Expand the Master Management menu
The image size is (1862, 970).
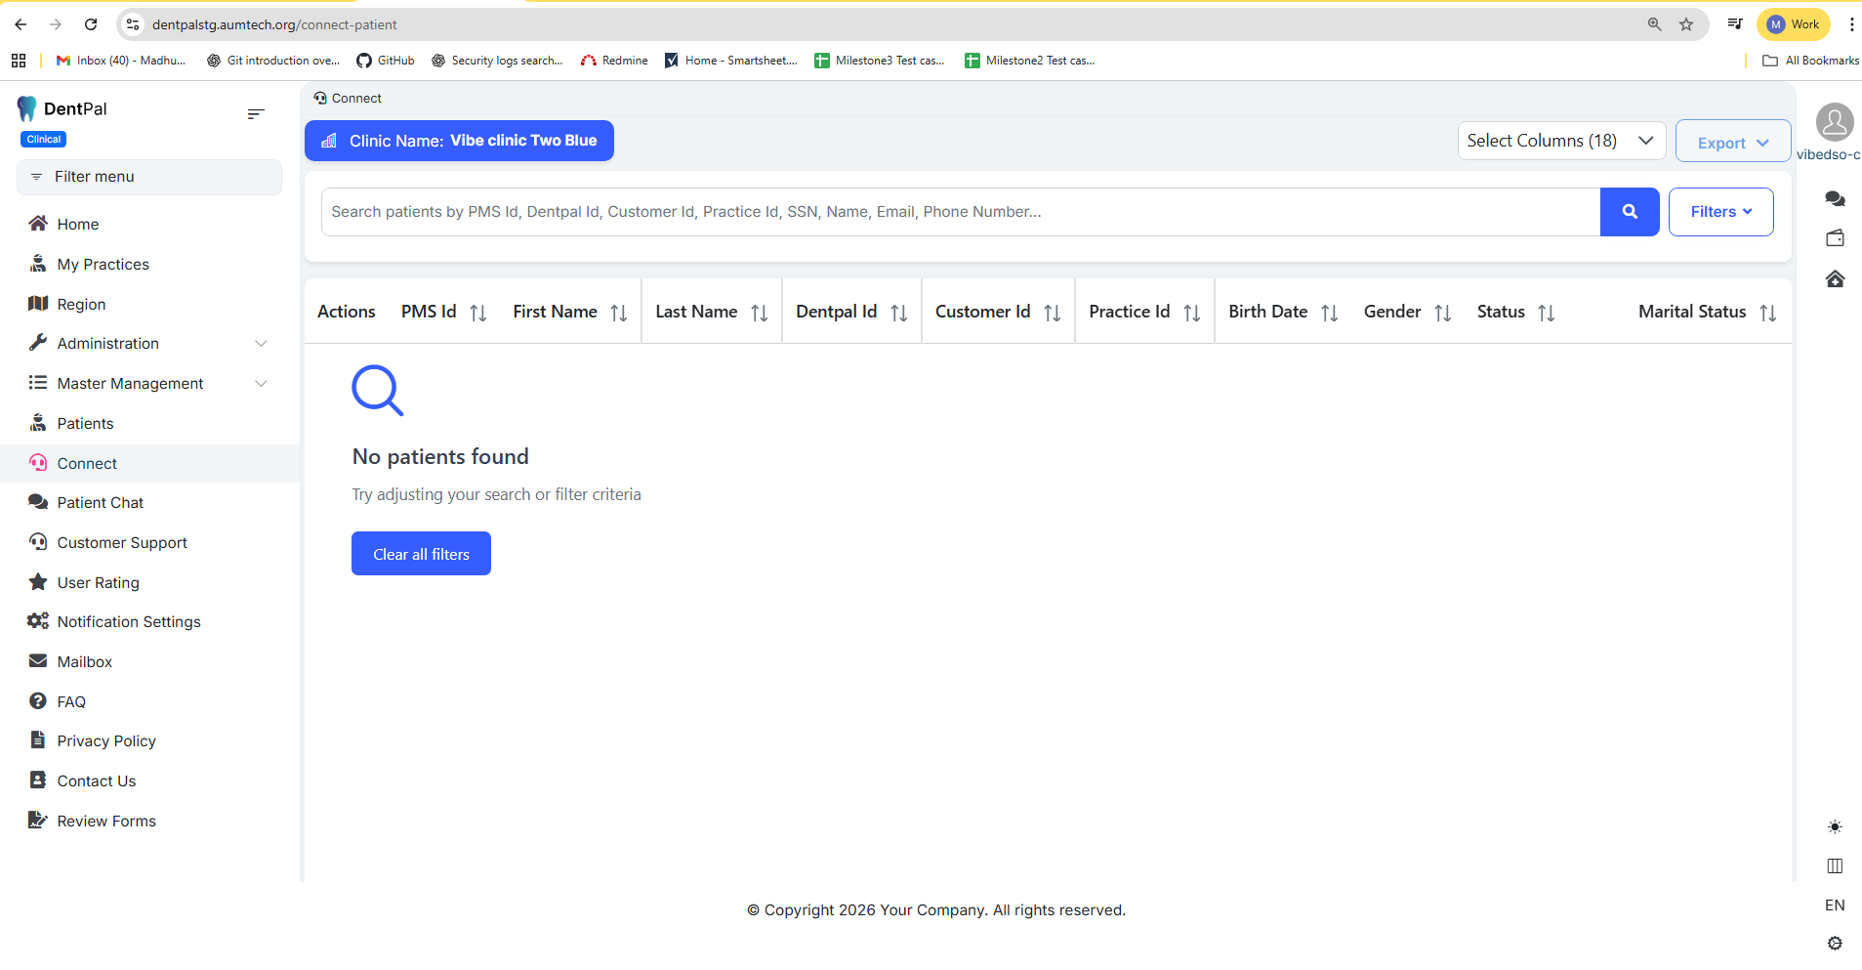point(146,384)
